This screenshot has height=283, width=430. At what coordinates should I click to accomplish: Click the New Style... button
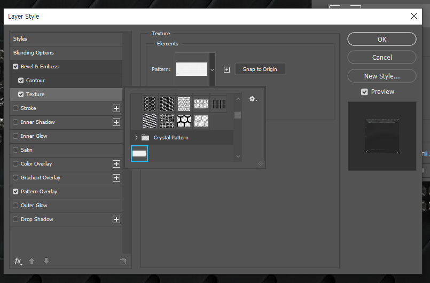(382, 76)
